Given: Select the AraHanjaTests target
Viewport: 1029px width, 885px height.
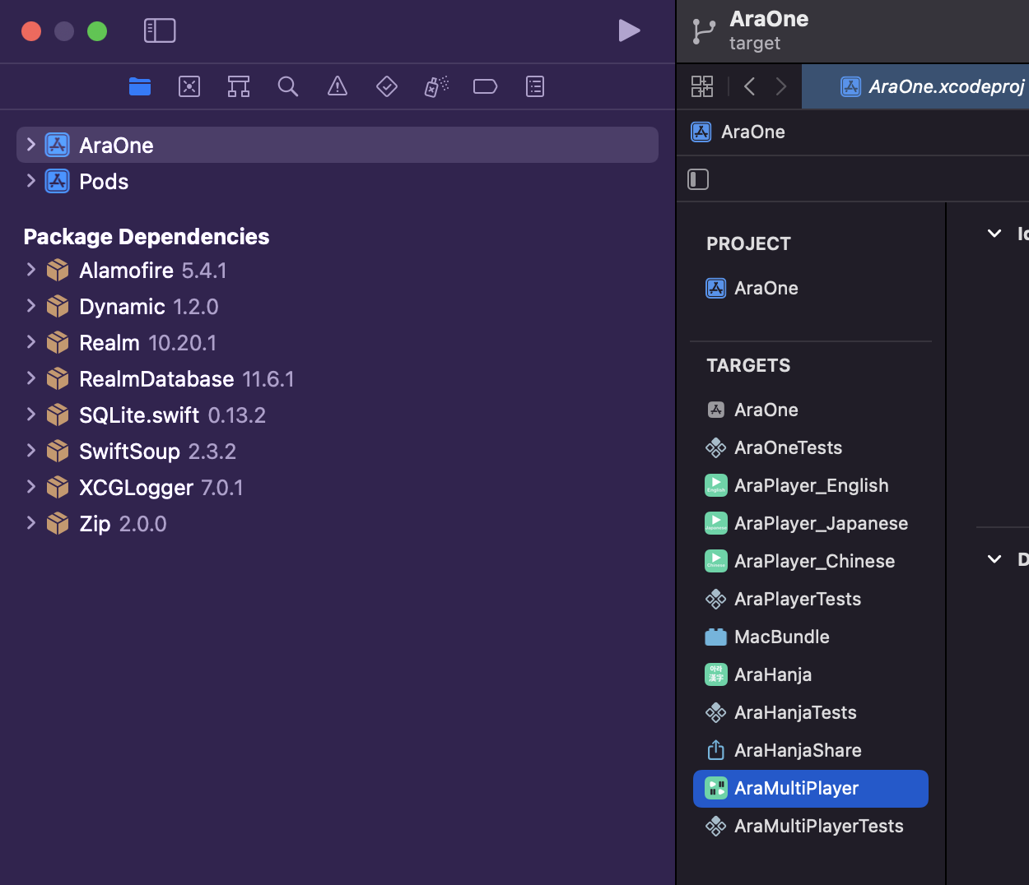Looking at the screenshot, I should coord(811,712).
